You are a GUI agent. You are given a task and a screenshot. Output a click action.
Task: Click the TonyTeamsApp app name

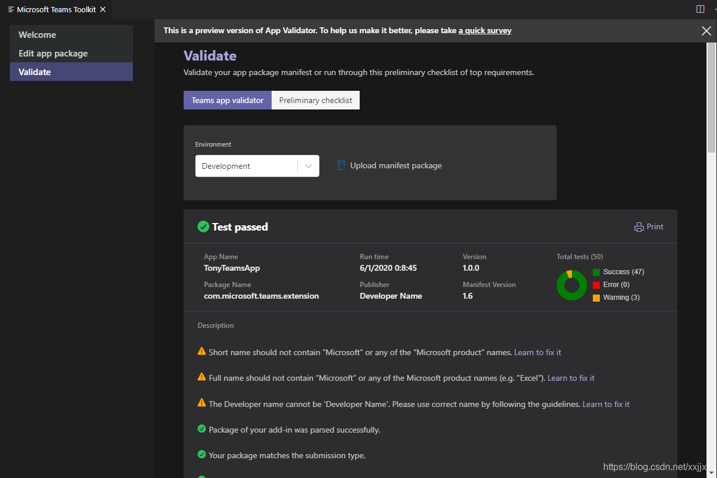pos(232,268)
